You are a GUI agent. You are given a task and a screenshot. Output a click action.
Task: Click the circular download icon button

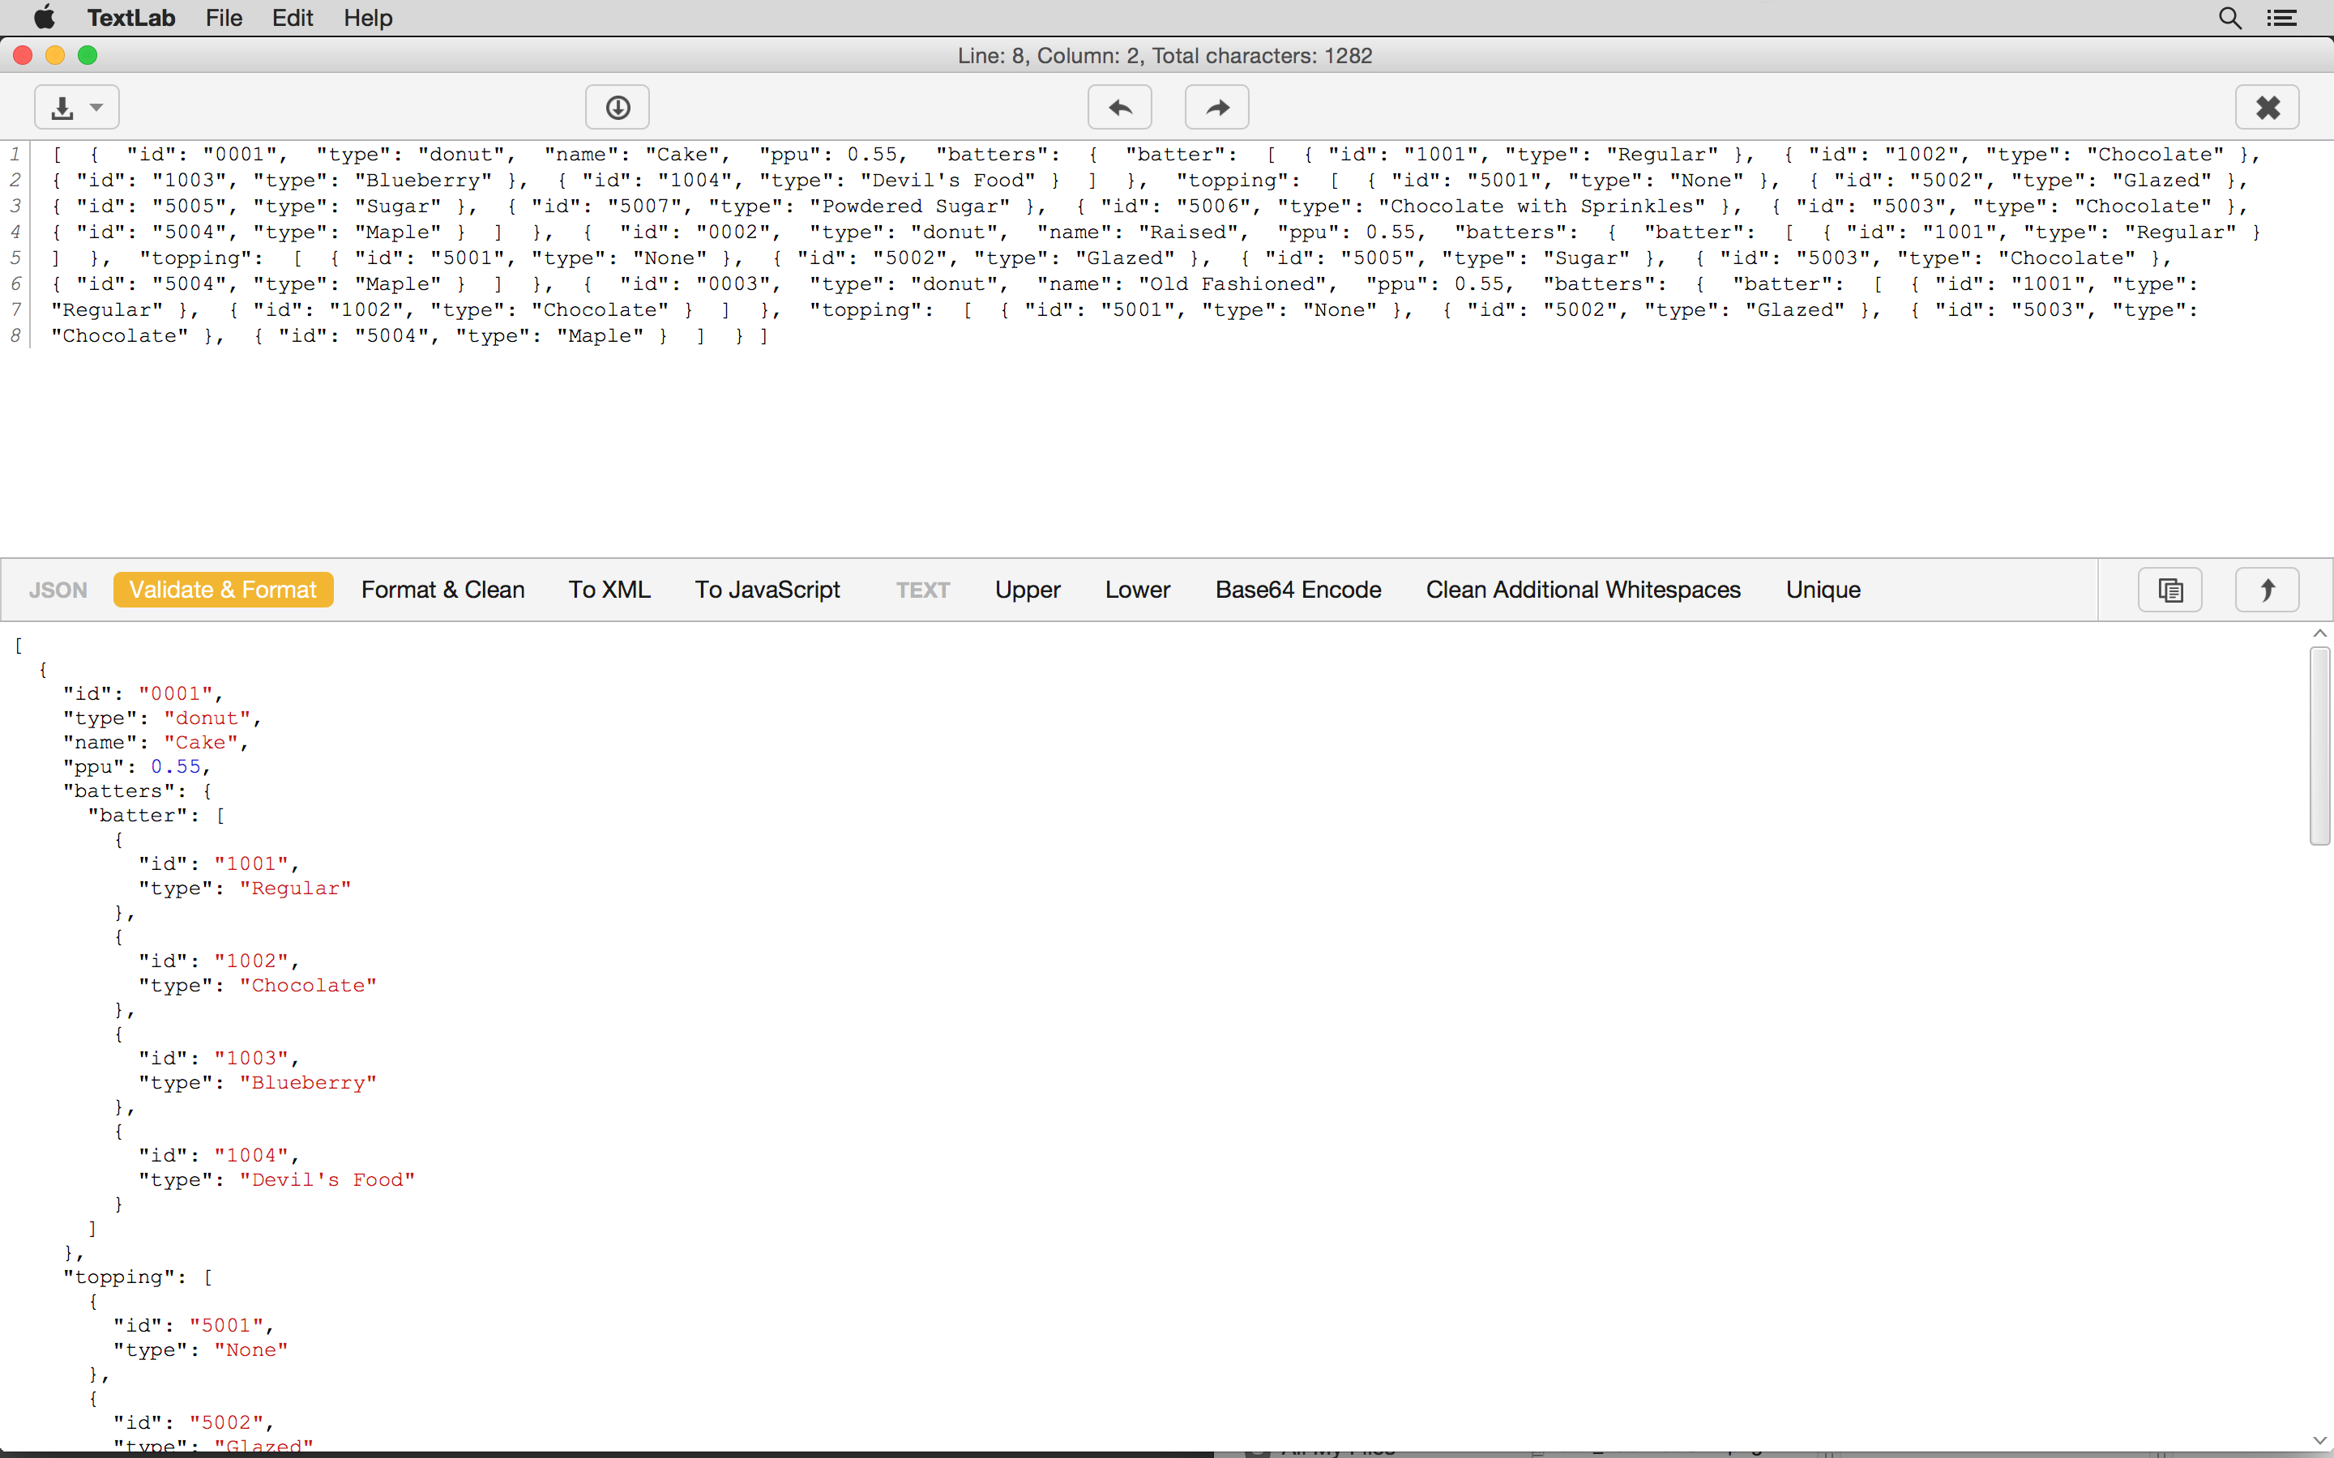[618, 107]
